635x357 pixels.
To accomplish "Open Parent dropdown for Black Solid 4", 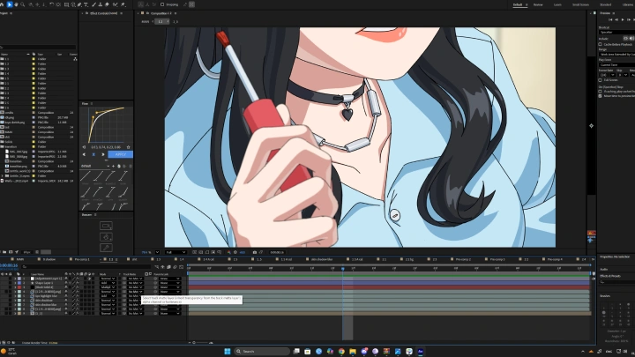I will coord(169,287).
